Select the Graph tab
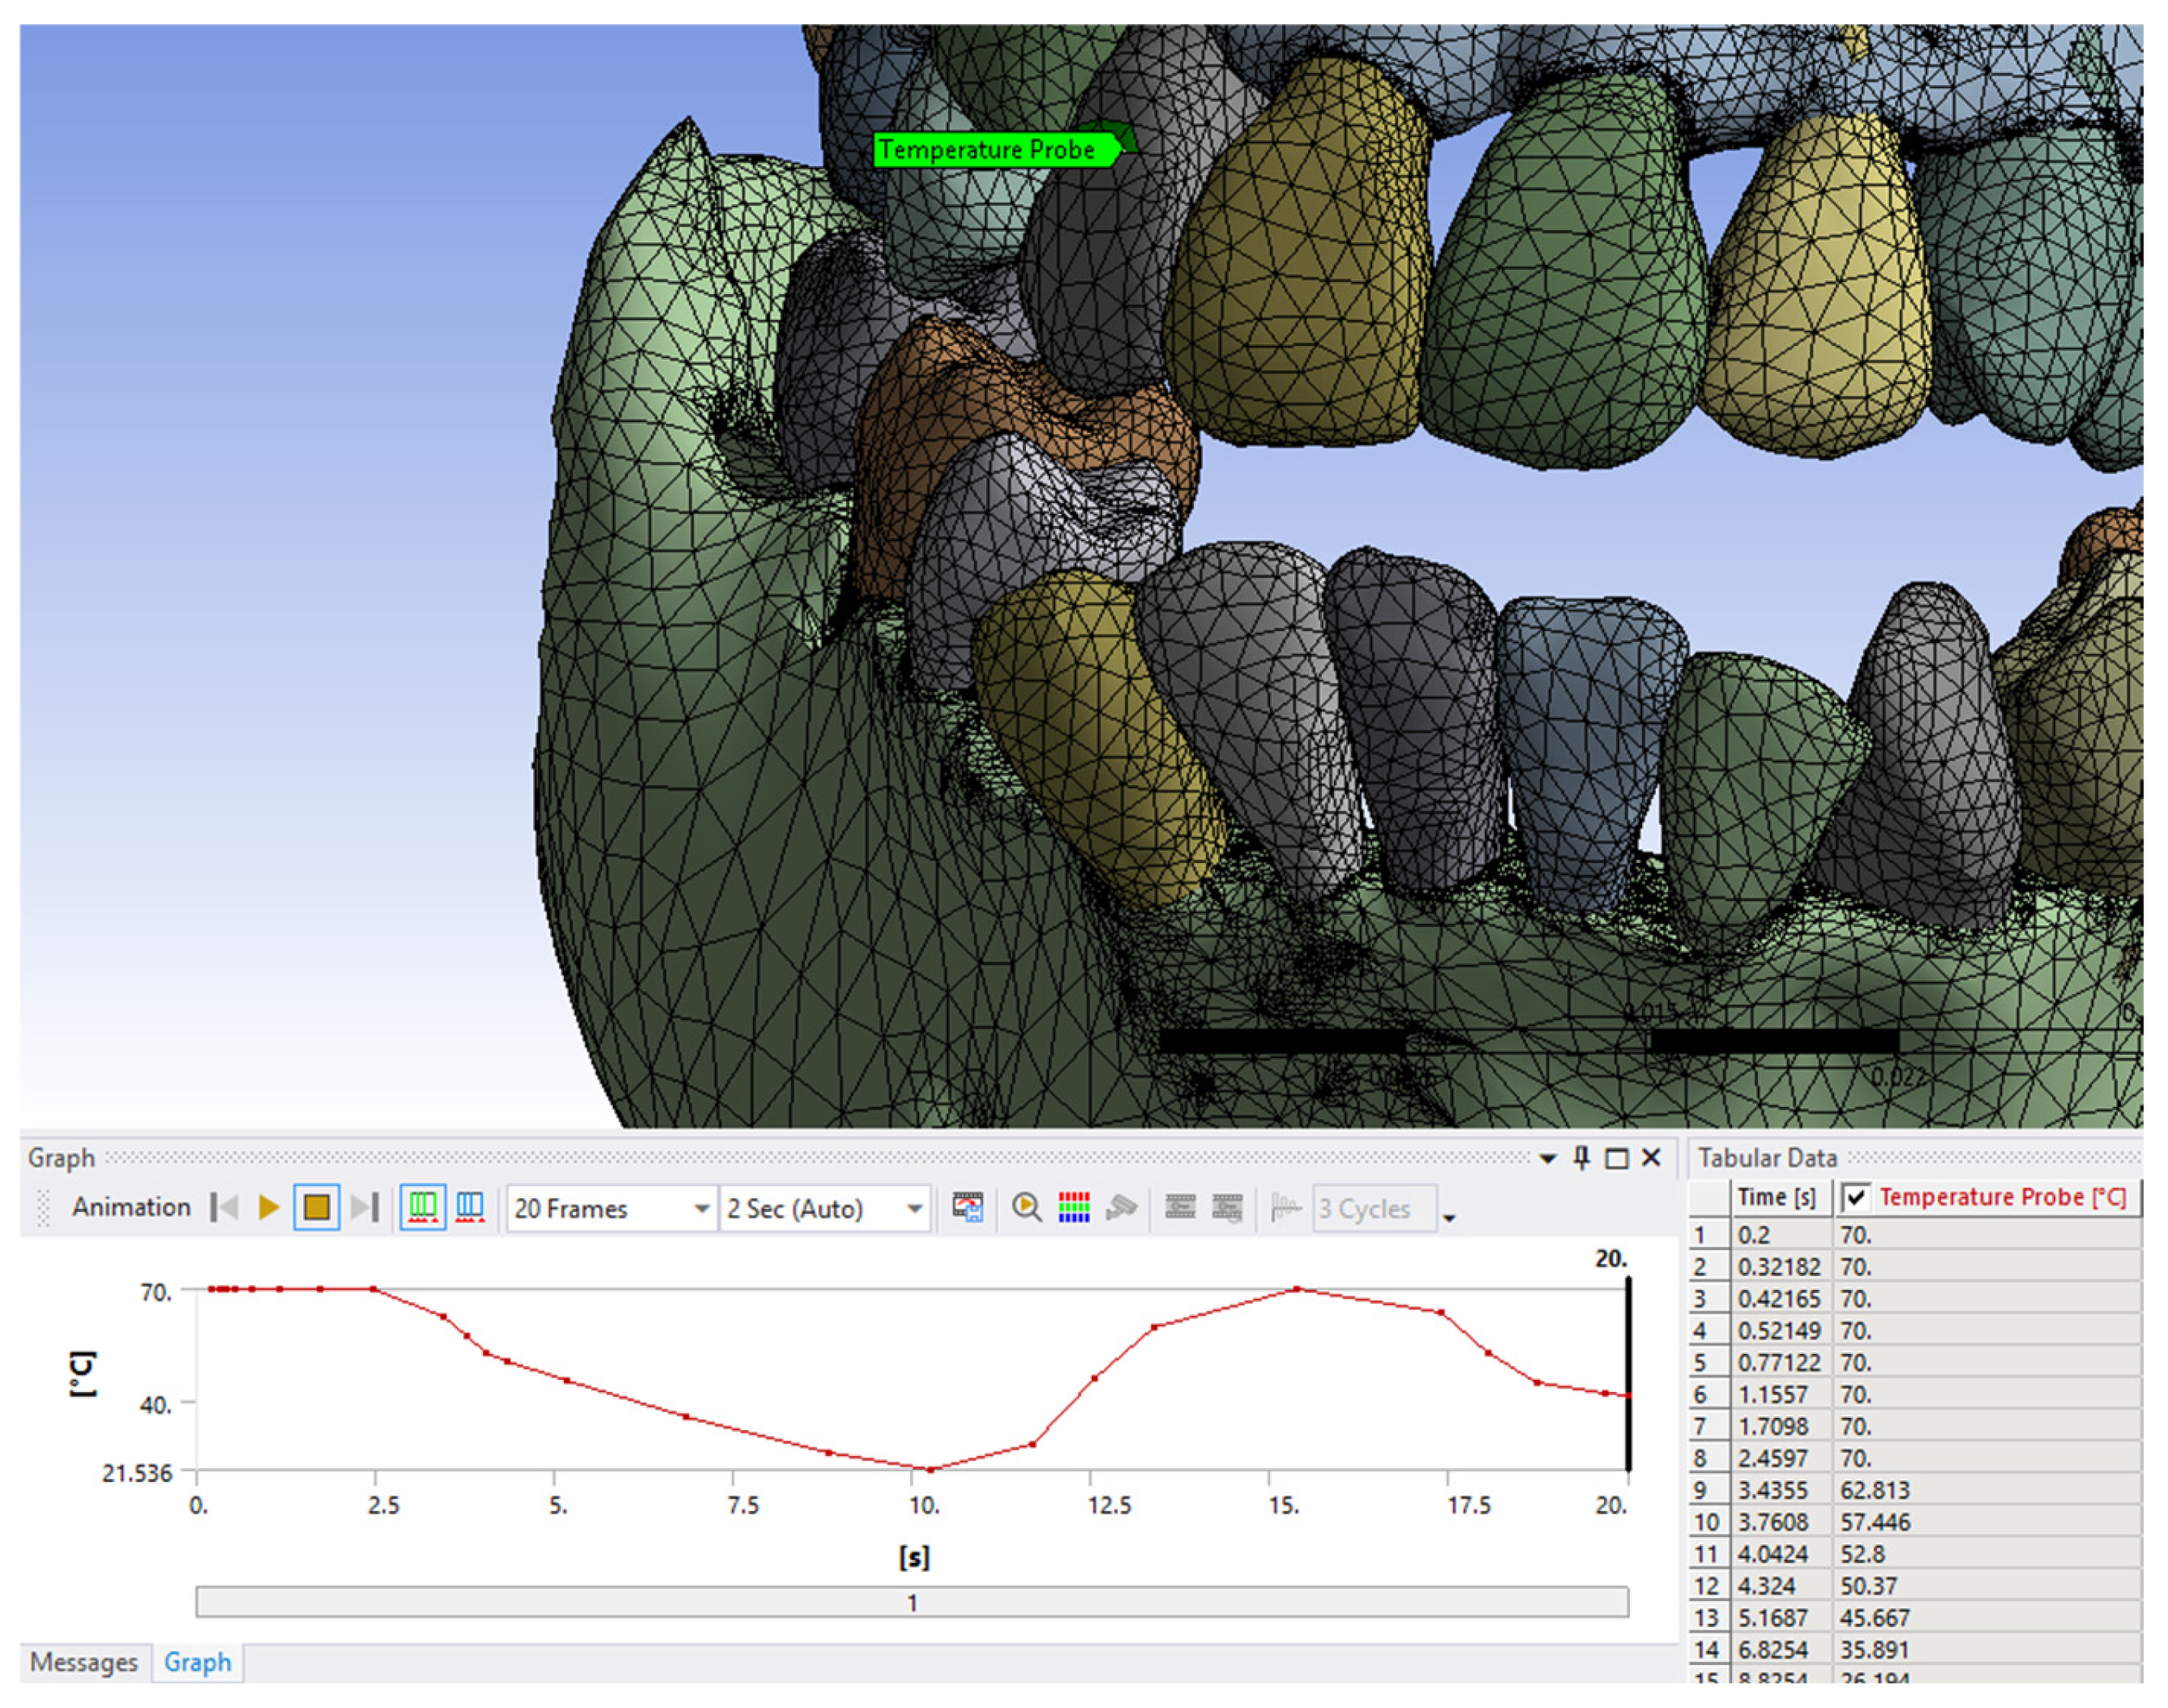The height and width of the screenshot is (1708, 2168). (x=197, y=1662)
